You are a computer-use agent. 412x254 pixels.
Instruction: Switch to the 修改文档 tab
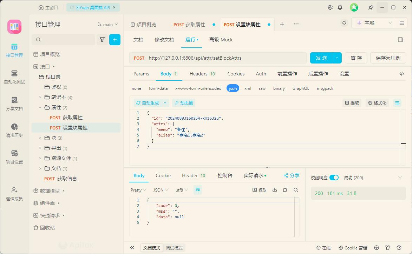click(164, 40)
